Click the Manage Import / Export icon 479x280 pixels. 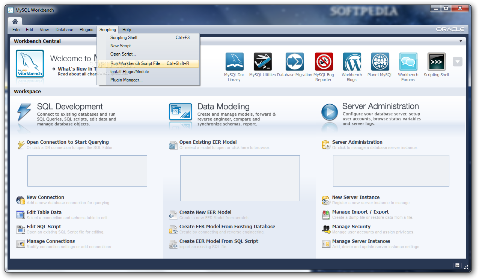tap(326, 215)
